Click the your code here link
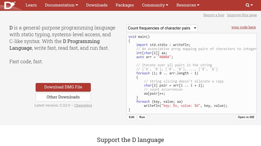This screenshot has width=261, height=146. click(x=244, y=27)
